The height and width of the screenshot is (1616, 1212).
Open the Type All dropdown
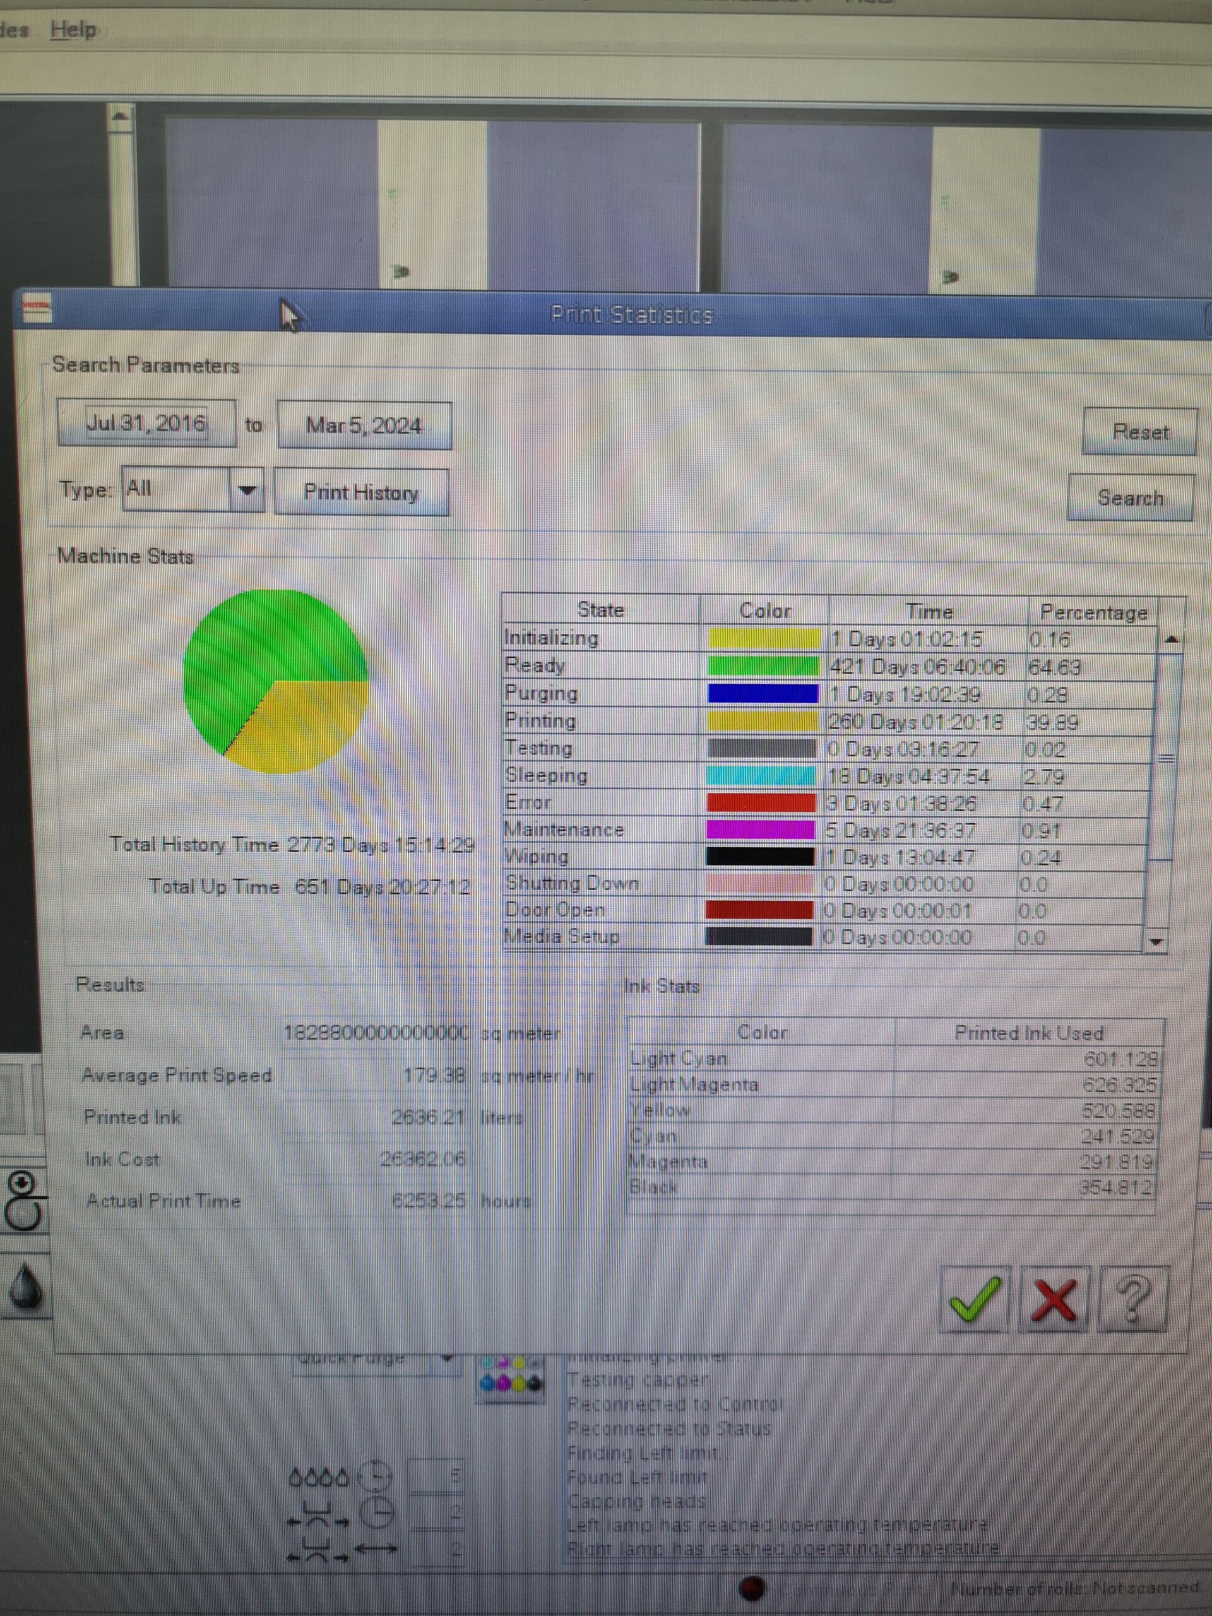(x=247, y=489)
